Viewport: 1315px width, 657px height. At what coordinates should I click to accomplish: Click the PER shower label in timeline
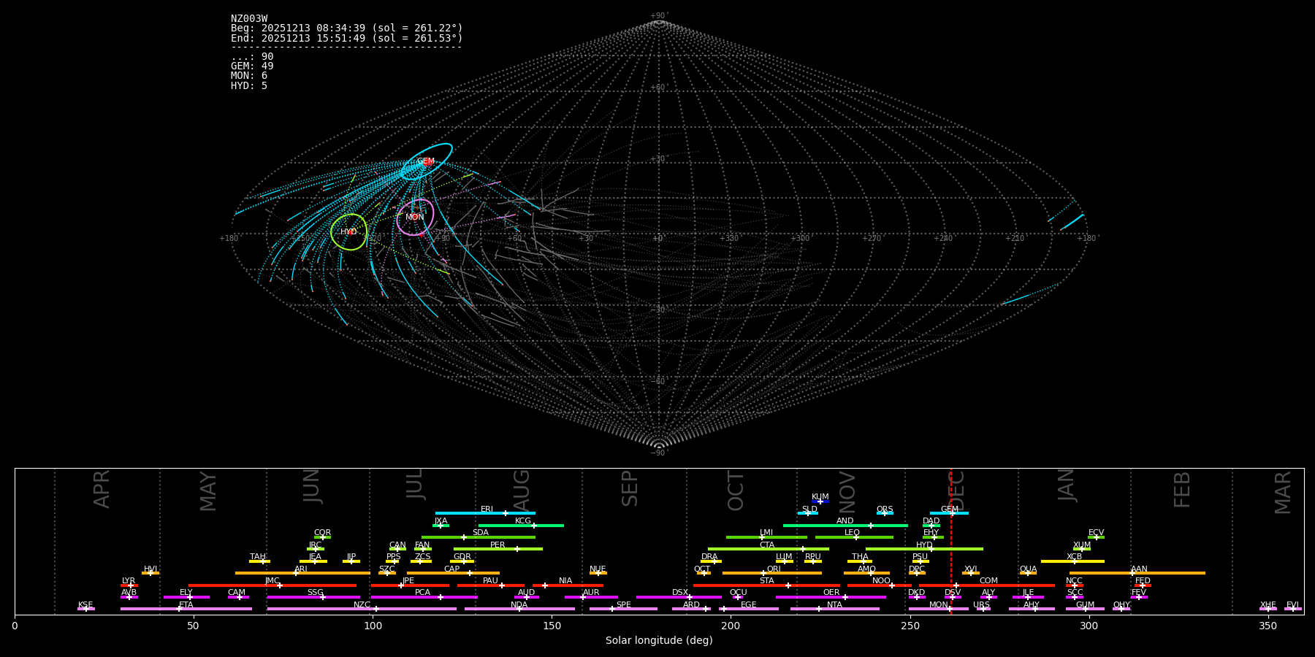pos(498,545)
